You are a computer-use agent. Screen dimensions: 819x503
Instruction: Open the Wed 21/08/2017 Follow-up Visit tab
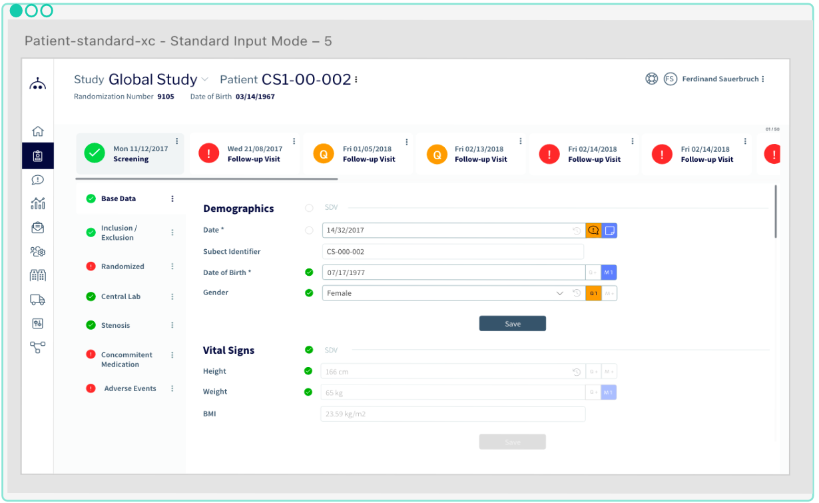point(245,154)
